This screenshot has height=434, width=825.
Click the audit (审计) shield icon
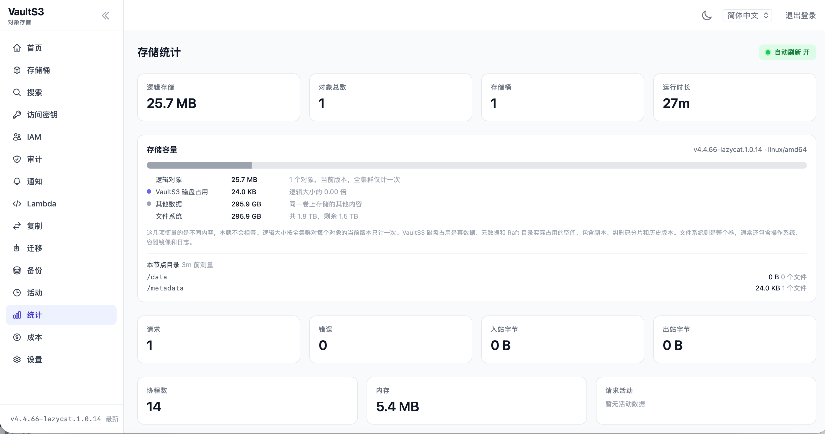(x=17, y=159)
